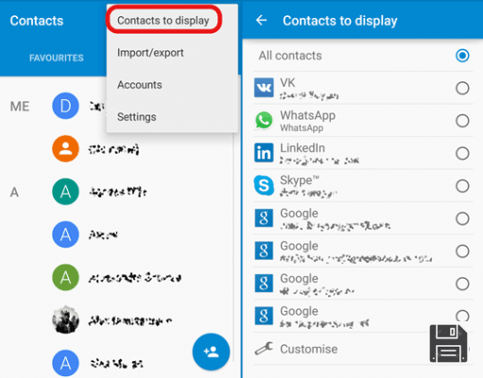Select the All contacts radio button

tap(462, 56)
